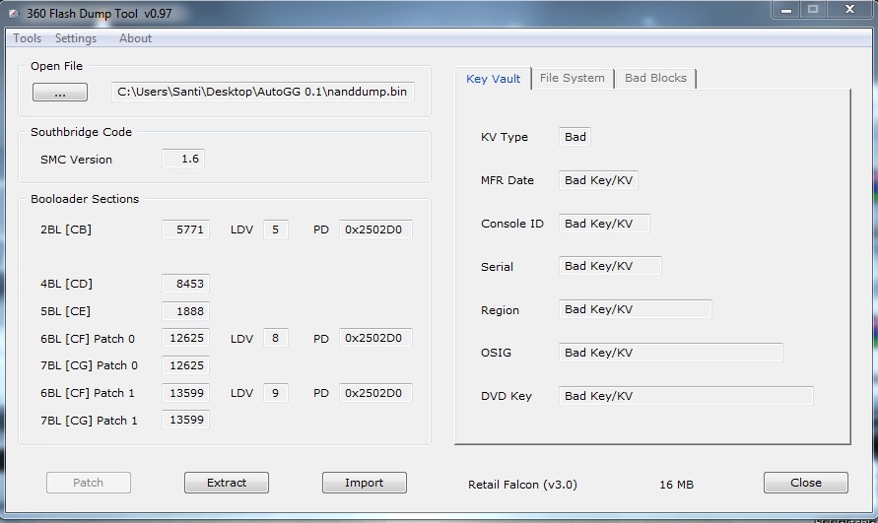Click the "16 MB" size text
The height and width of the screenshot is (523, 878).
click(676, 485)
